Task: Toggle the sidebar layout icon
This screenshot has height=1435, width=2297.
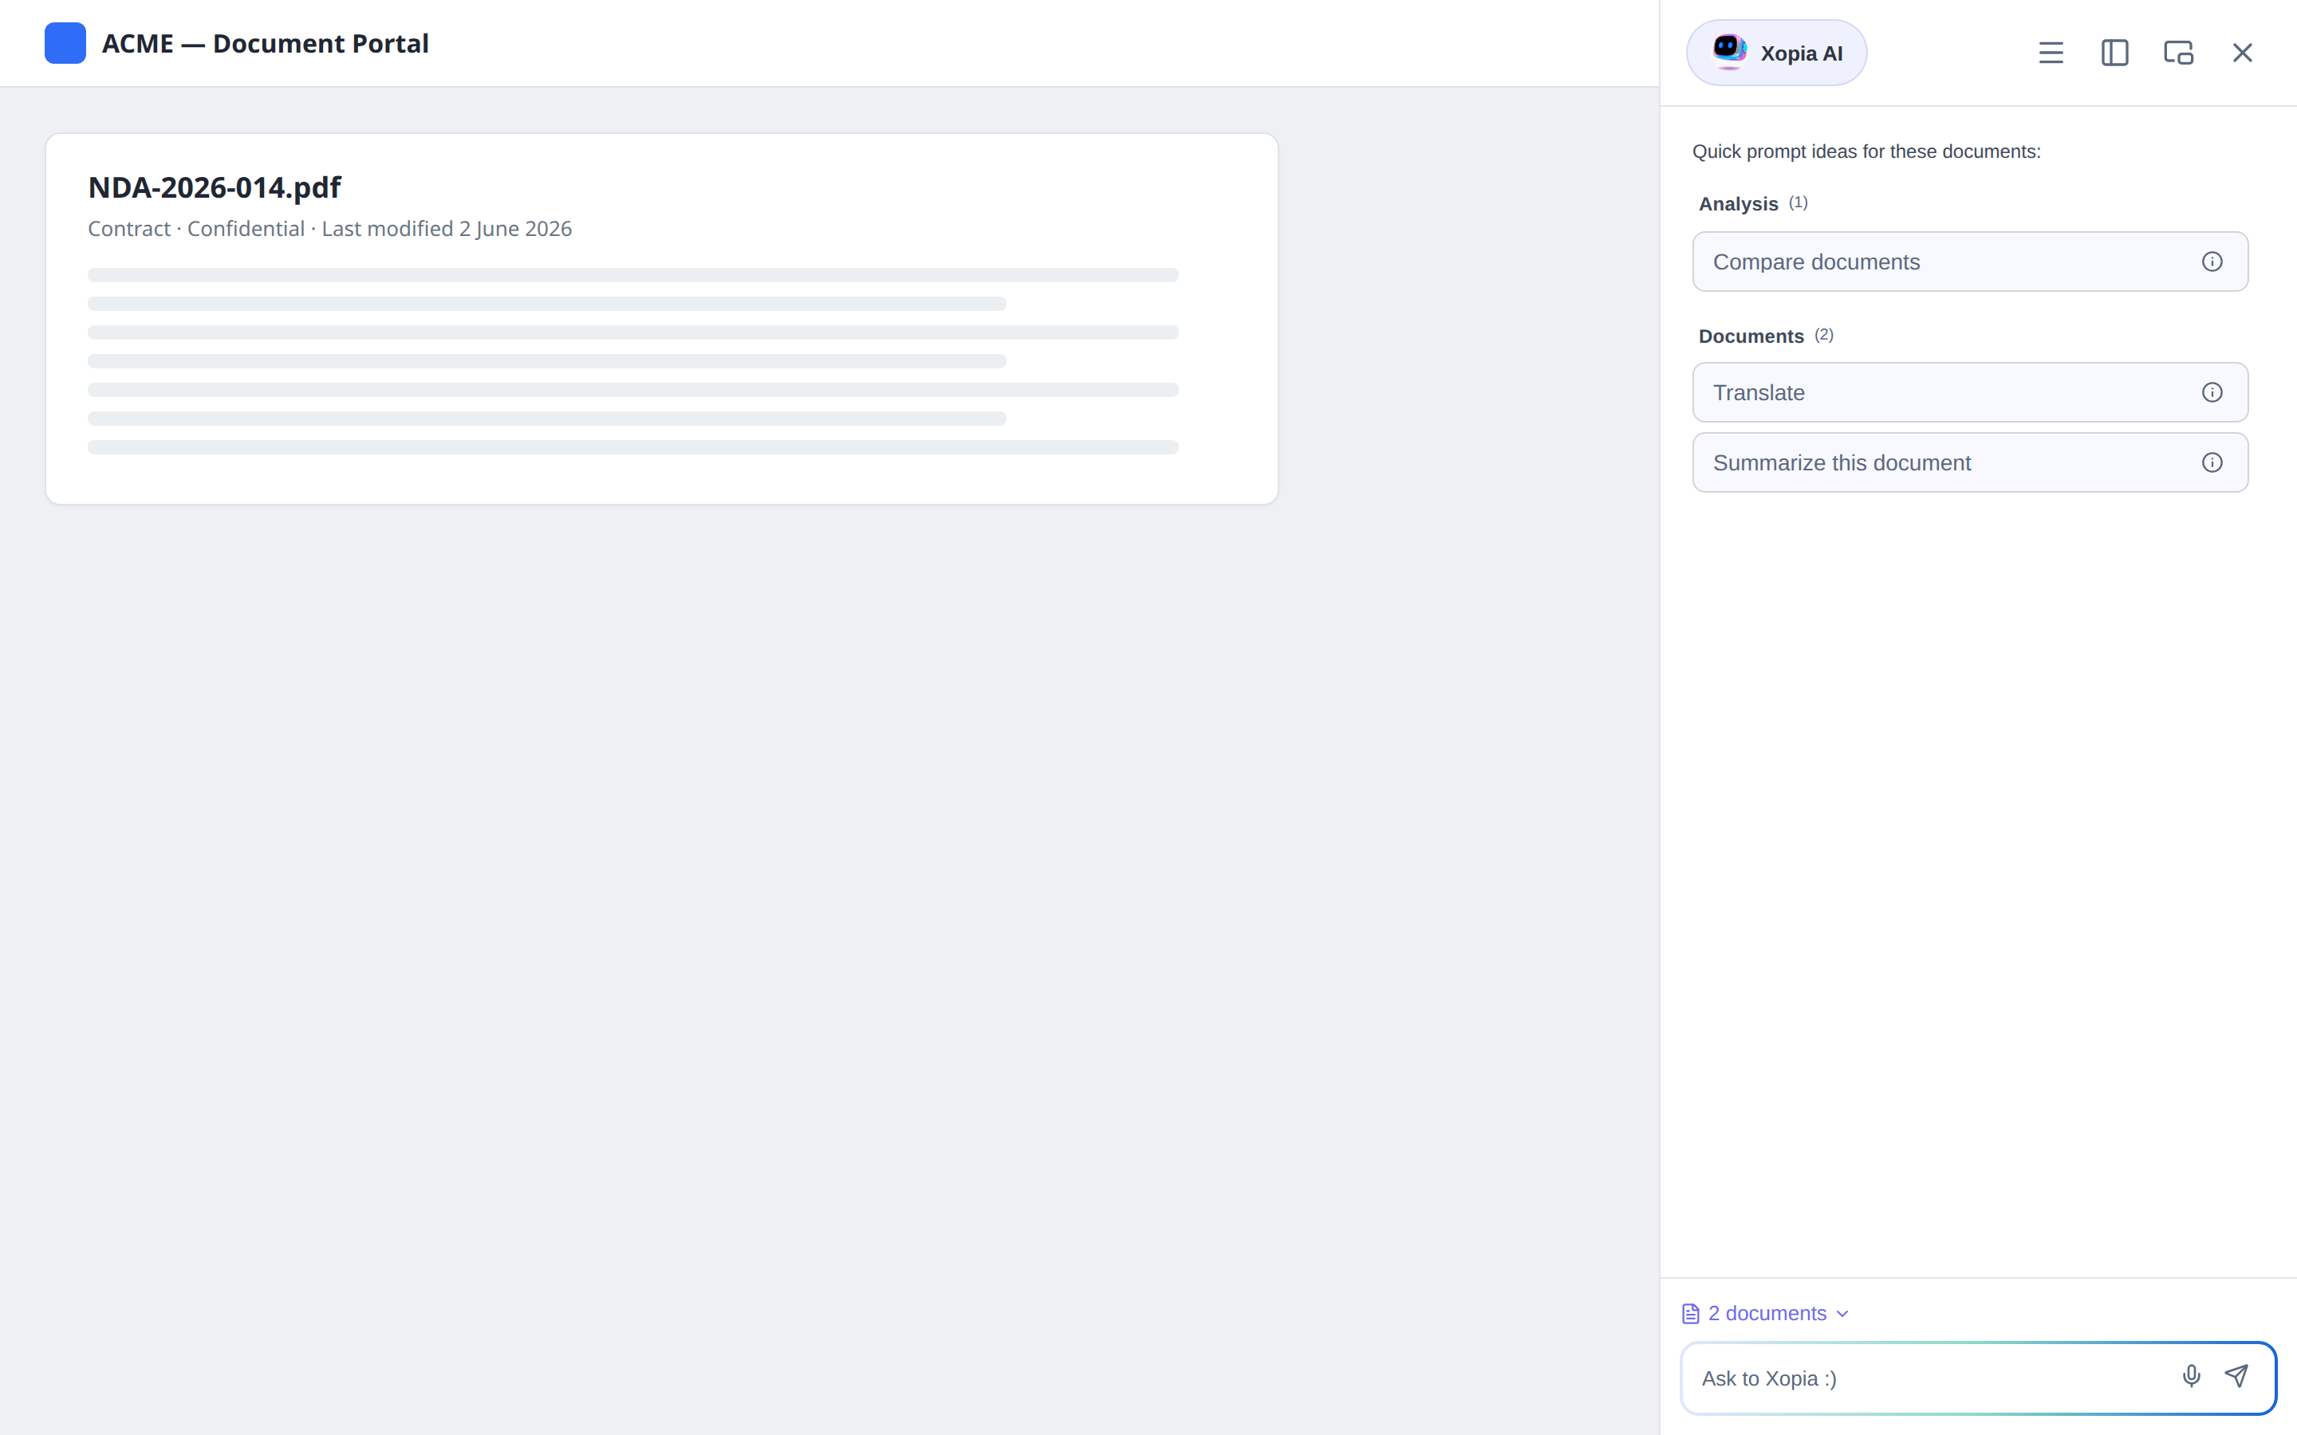Action: point(2115,53)
